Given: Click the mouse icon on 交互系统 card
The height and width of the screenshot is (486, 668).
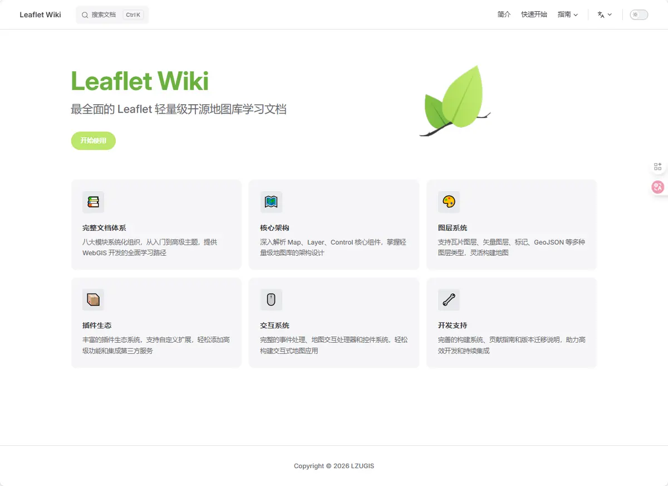Looking at the screenshot, I should [271, 300].
